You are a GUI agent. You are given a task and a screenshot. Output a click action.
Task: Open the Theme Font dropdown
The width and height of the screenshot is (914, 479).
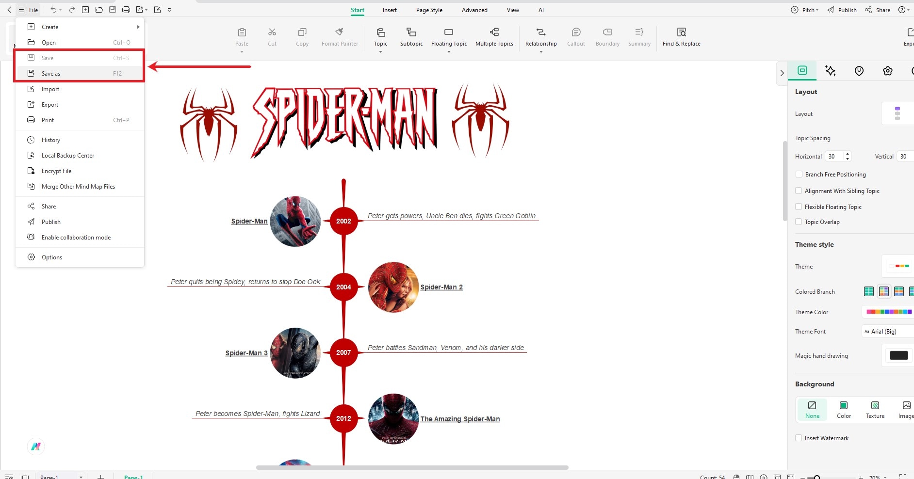point(888,332)
